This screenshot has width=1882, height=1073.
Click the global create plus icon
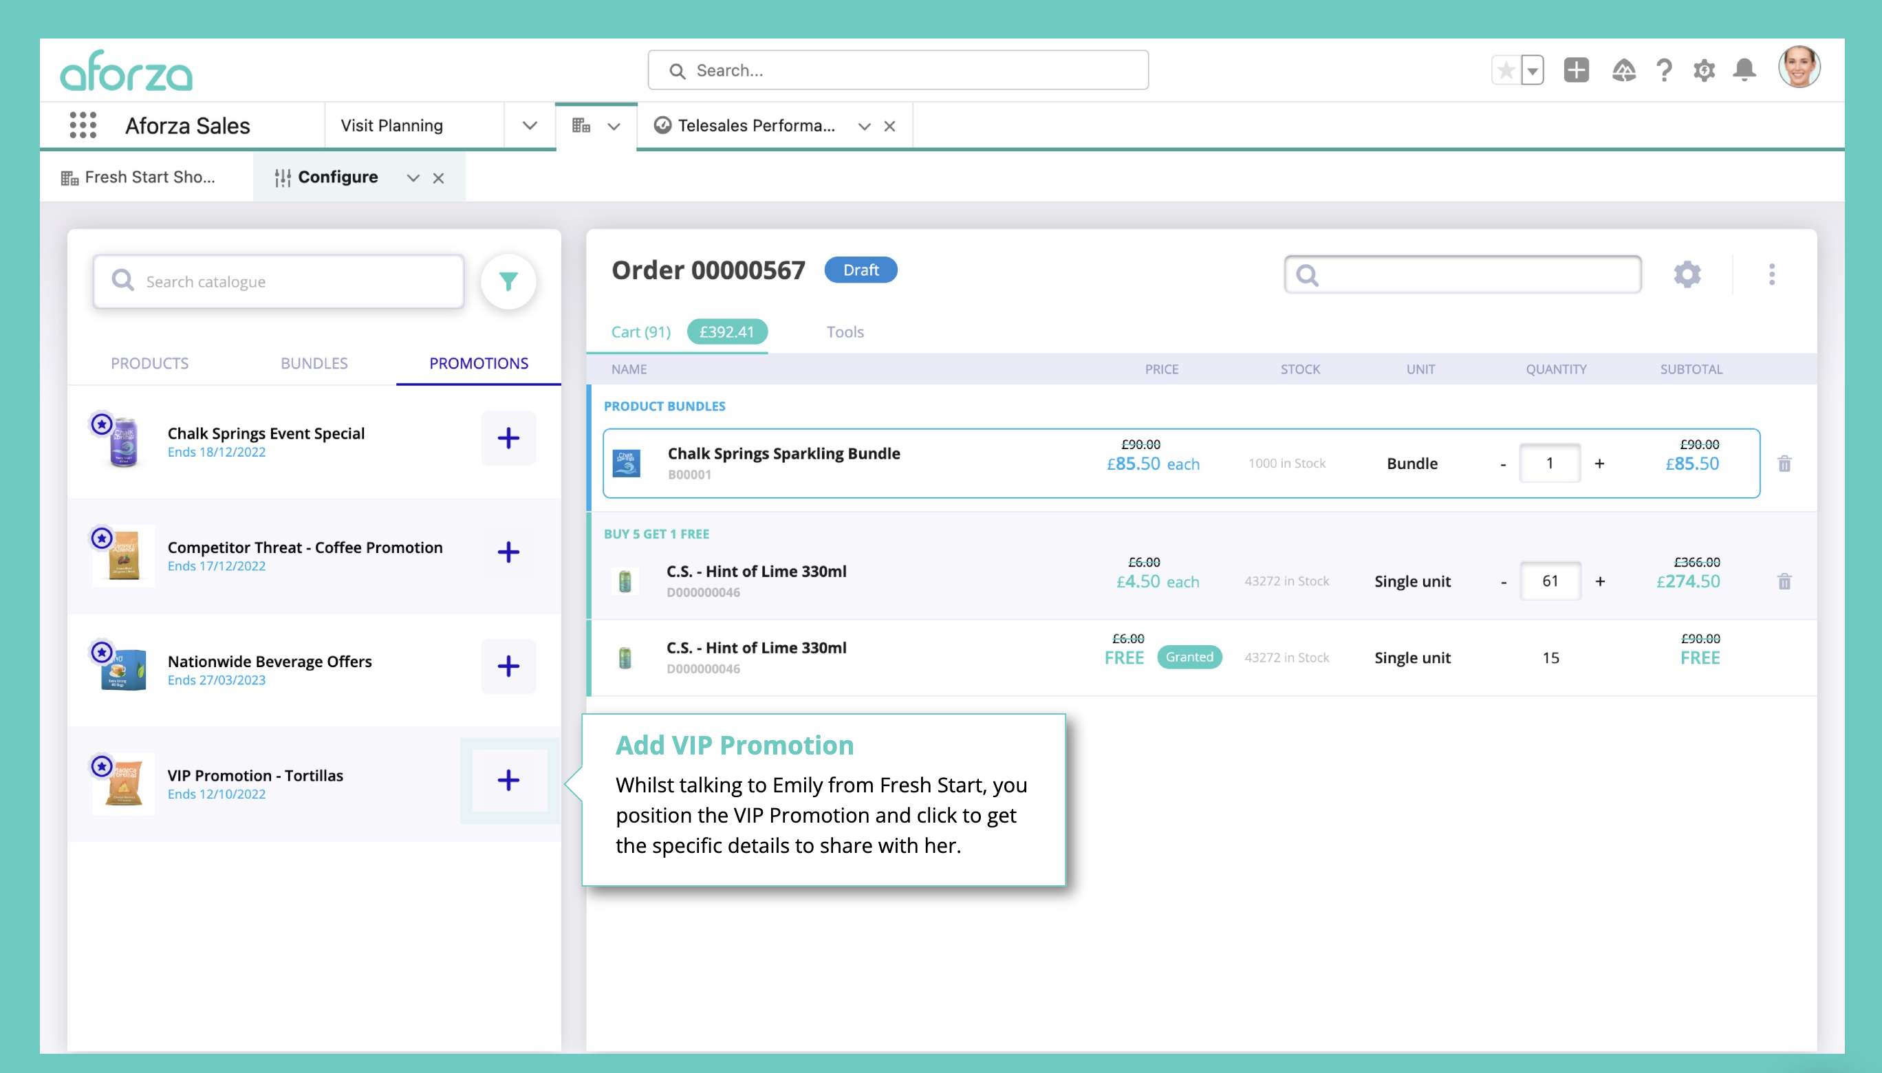(1576, 70)
